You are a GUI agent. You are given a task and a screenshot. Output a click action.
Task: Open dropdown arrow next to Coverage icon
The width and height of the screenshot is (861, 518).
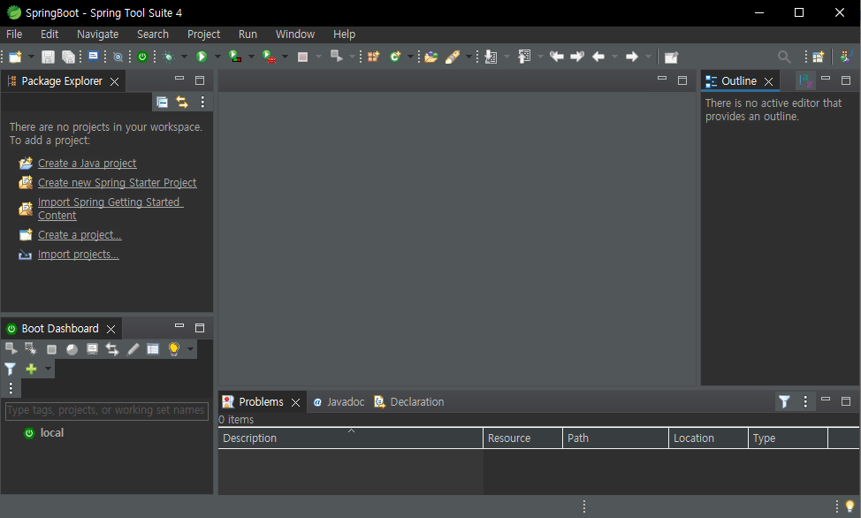[251, 57]
